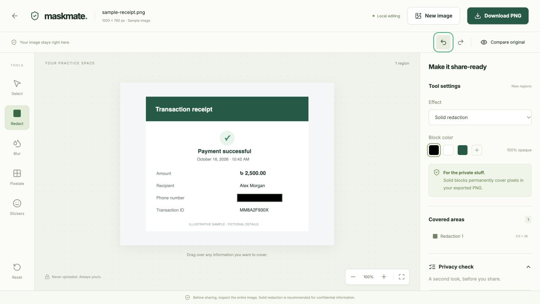This screenshot has height=304, width=540.
Task: Click the 100% zoom level value
Action: [x=368, y=277]
